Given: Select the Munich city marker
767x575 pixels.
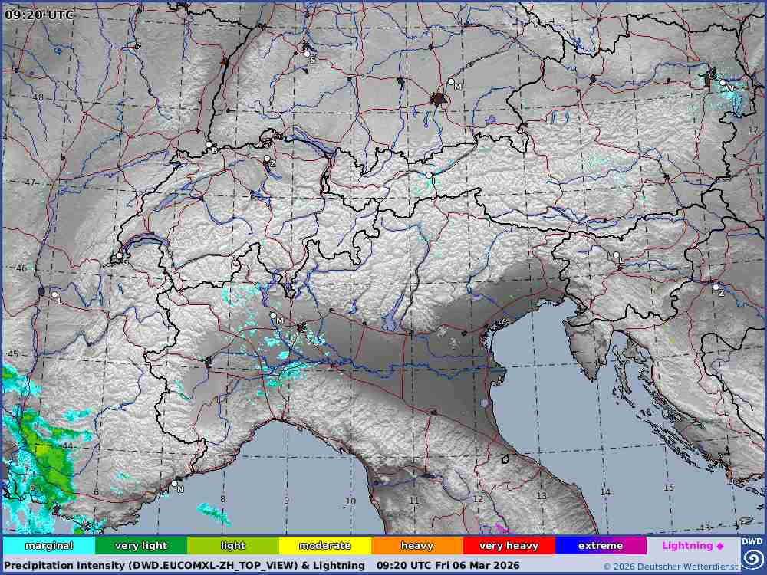Looking at the screenshot, I should click(x=451, y=81).
